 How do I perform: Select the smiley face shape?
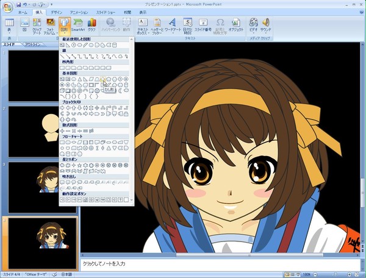[97, 90]
